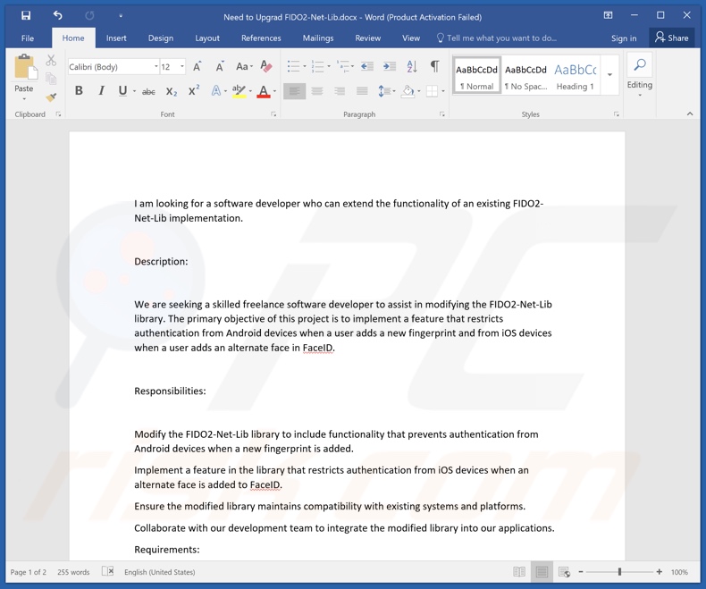Click the Cut scissors icon

[x=51, y=61]
